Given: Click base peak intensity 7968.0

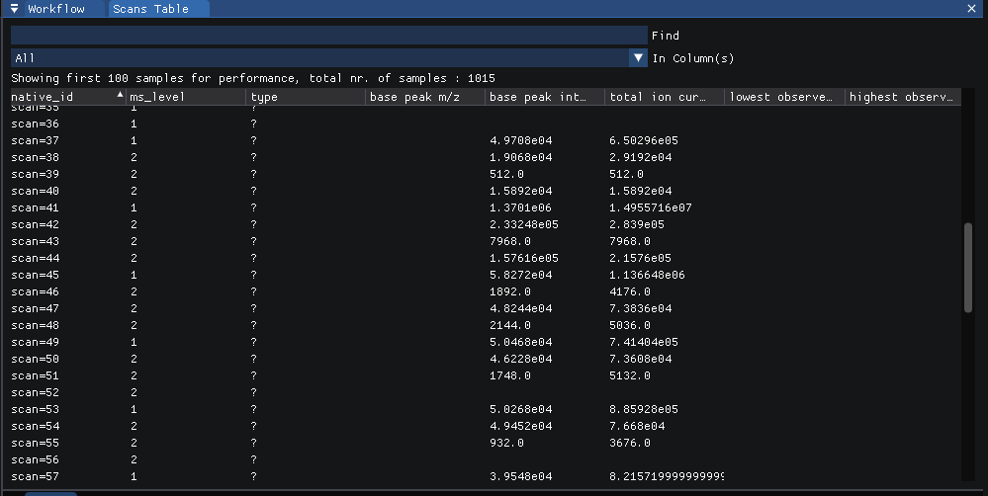Looking at the screenshot, I should point(510,241).
